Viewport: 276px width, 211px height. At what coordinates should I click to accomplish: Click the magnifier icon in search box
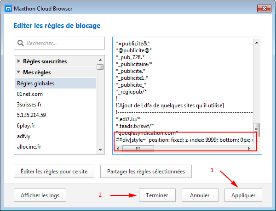point(20,43)
